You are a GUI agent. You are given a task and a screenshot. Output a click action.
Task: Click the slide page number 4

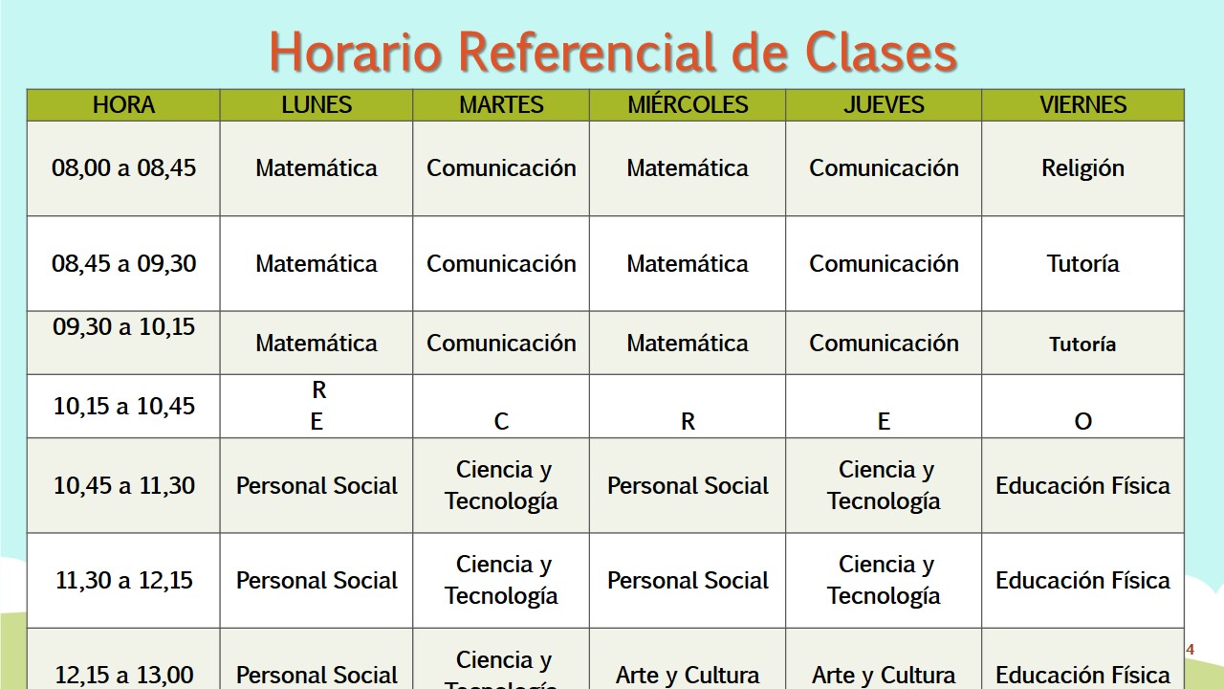pyautogui.click(x=1191, y=651)
